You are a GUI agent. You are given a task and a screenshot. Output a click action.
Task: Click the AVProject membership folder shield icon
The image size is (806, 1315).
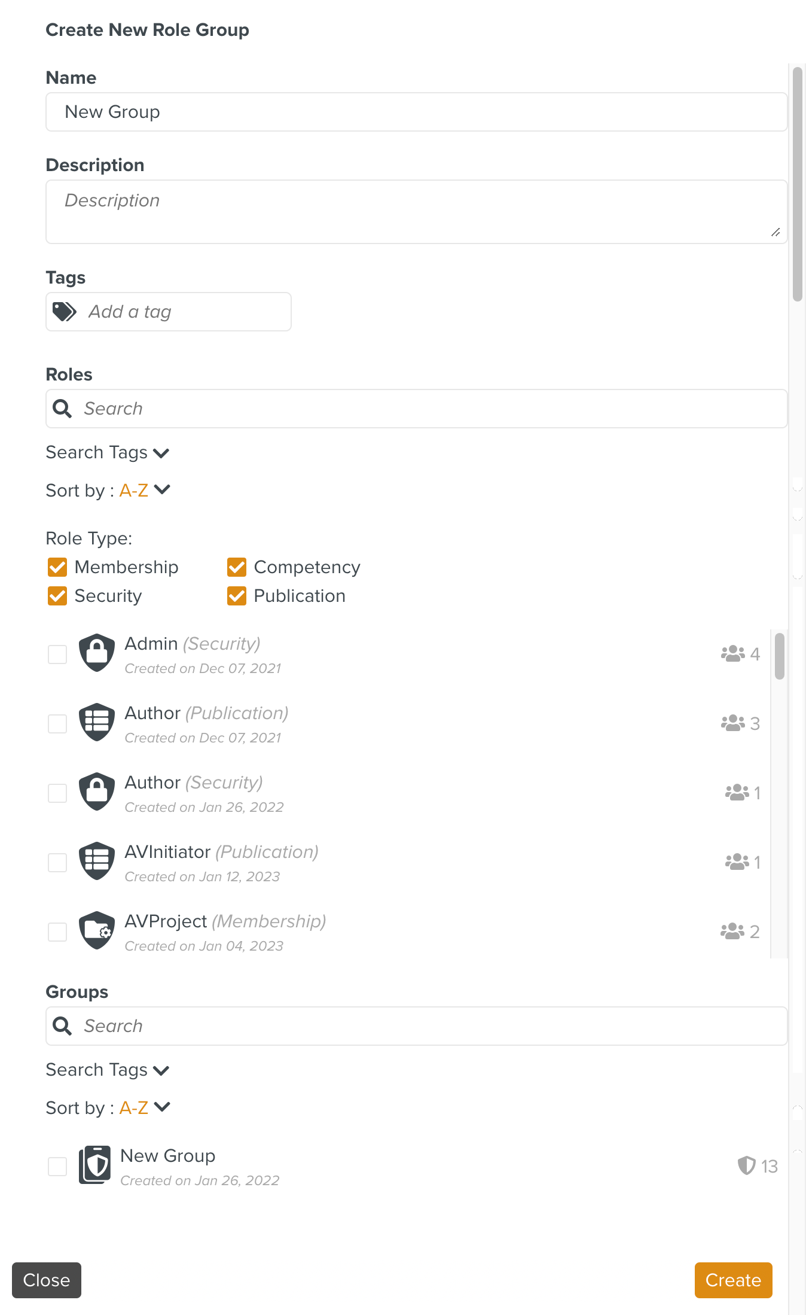[97, 930]
